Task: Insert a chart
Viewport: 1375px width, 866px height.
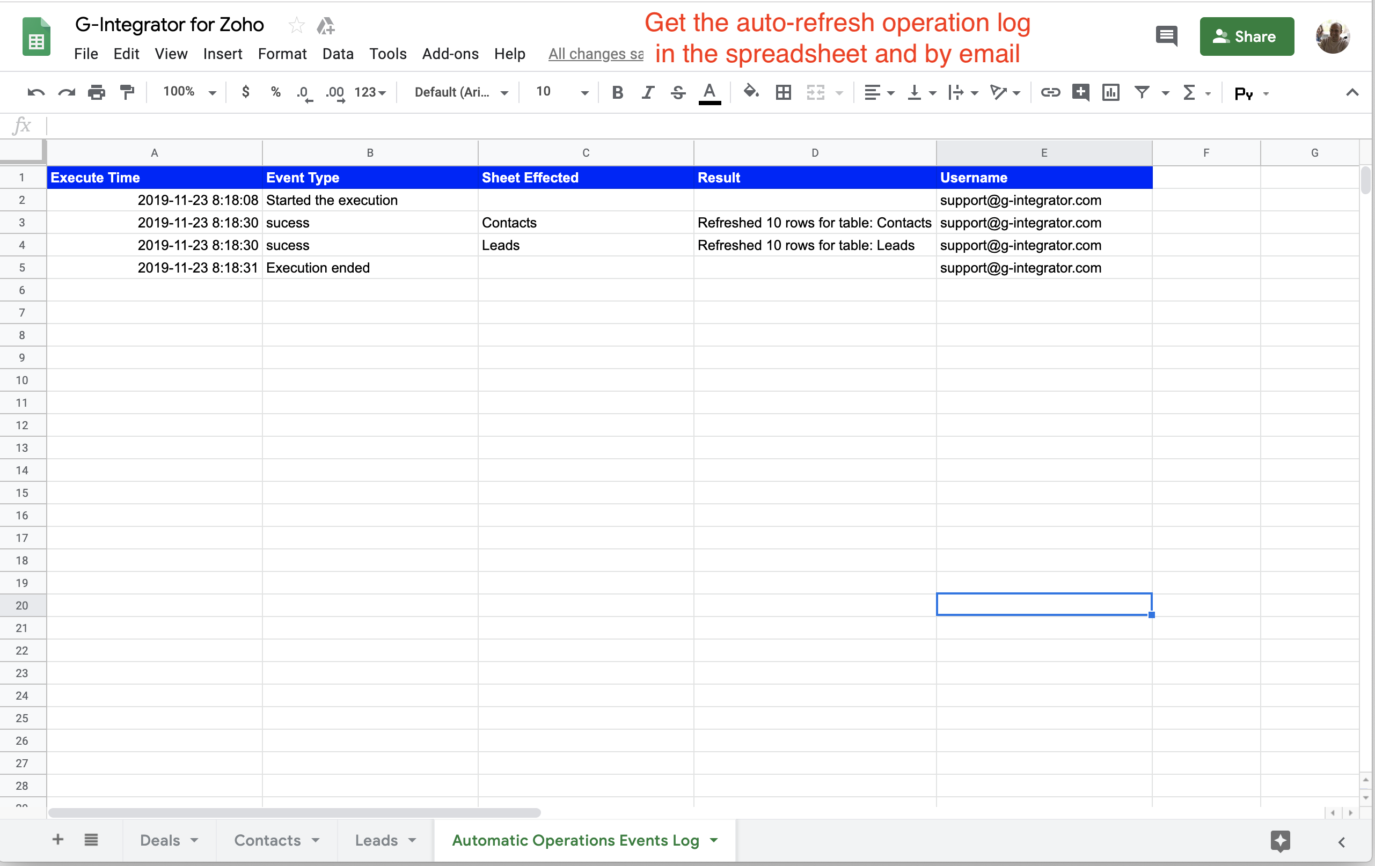Action: (1110, 92)
